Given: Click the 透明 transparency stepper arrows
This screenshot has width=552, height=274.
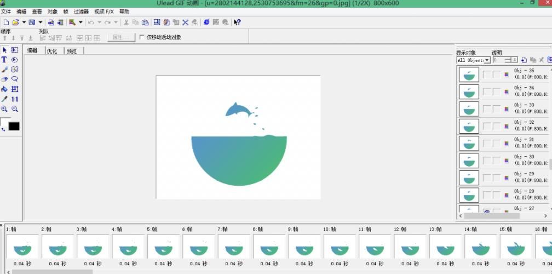Looking at the screenshot, I should [x=515, y=60].
